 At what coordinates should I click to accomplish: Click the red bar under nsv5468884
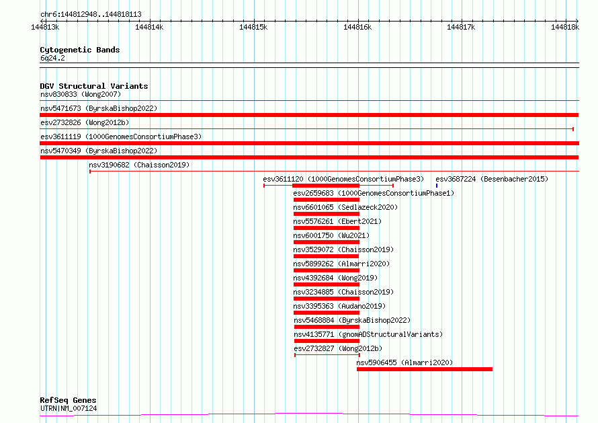click(x=327, y=327)
